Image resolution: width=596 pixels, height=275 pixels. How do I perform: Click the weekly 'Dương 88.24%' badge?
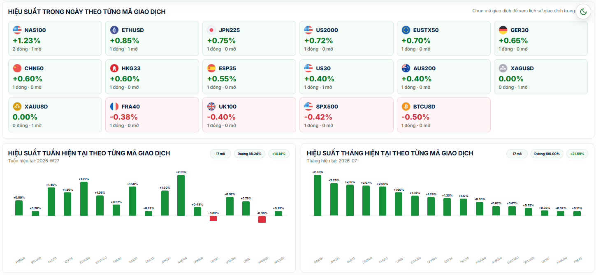click(x=250, y=154)
